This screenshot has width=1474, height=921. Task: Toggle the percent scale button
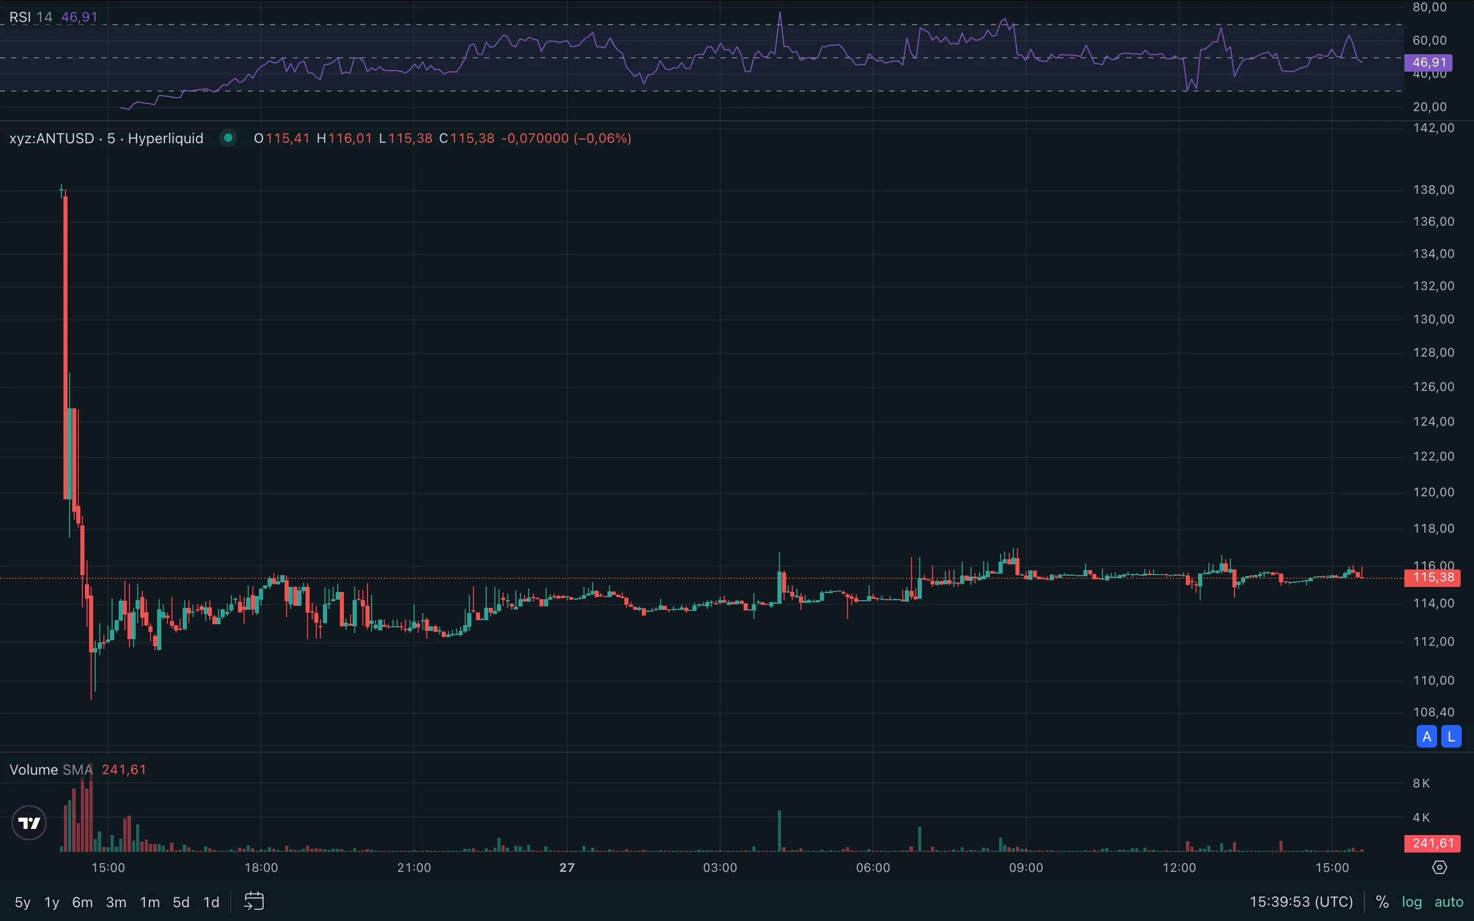tap(1382, 902)
